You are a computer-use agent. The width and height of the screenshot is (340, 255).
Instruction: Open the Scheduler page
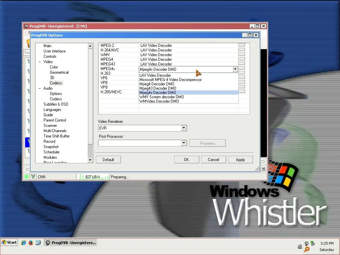pyautogui.click(x=51, y=152)
